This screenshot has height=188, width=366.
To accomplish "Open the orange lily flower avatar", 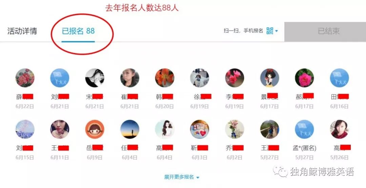I will click(165, 78).
